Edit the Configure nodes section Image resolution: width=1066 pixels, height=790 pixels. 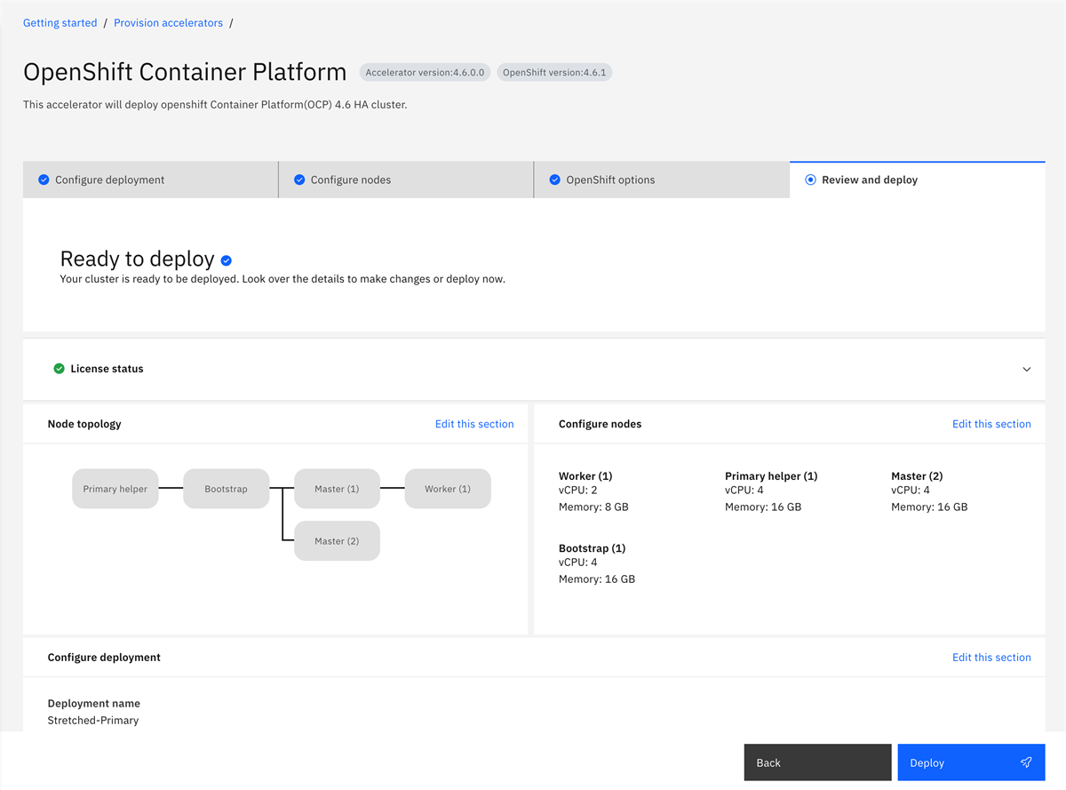[x=991, y=424]
